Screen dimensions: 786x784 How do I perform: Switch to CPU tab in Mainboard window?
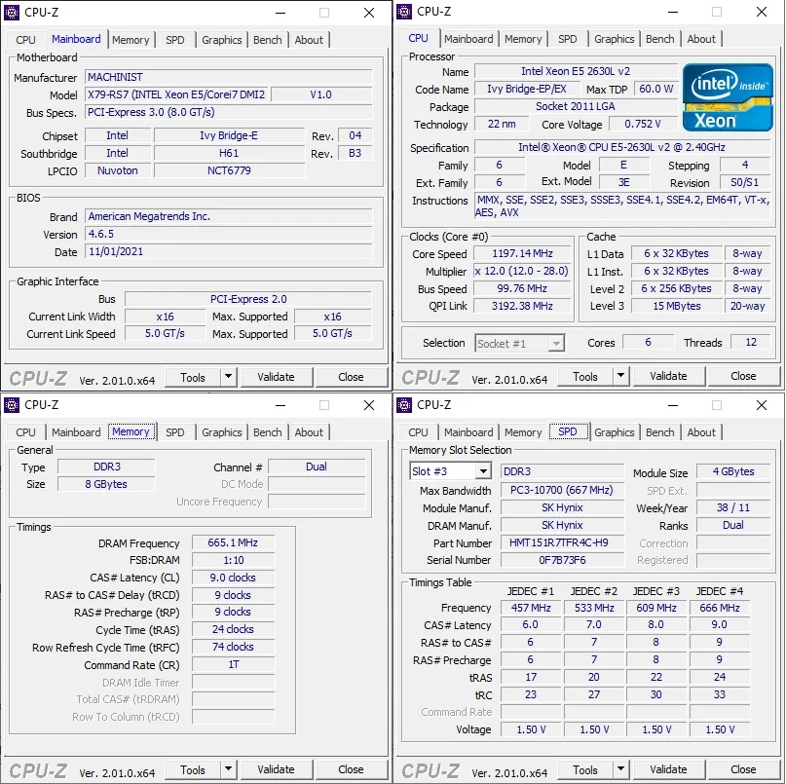[25, 40]
